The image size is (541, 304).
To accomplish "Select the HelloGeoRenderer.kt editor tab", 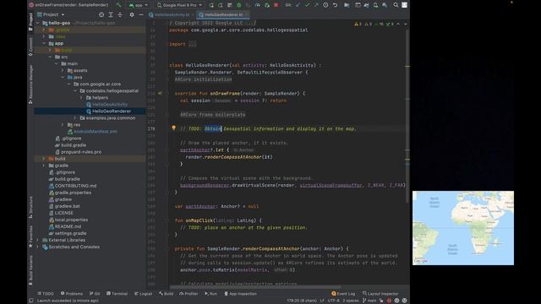I will (x=223, y=15).
